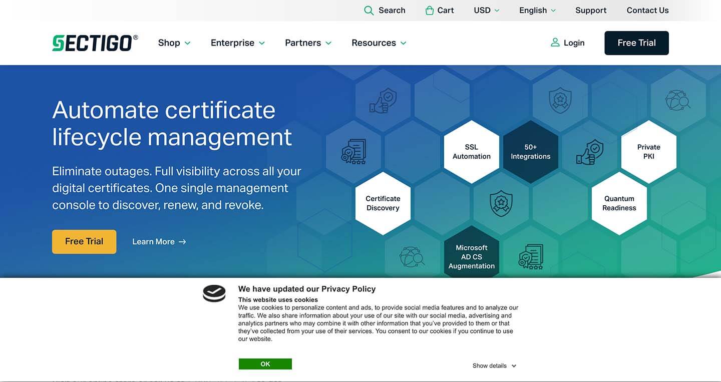This screenshot has width=721, height=382.
Task: Click the shield star icon right of the top thumbs-up hexagon
Action: [560, 100]
